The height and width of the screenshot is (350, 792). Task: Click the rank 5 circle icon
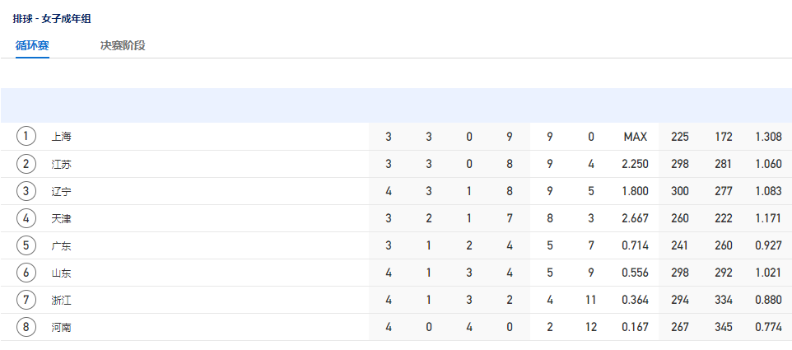pyautogui.click(x=26, y=245)
